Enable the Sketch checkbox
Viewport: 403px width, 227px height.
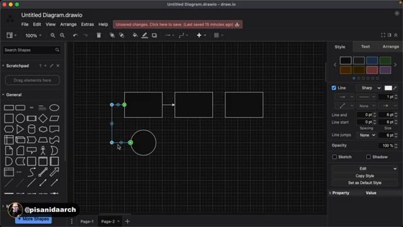[334, 157]
